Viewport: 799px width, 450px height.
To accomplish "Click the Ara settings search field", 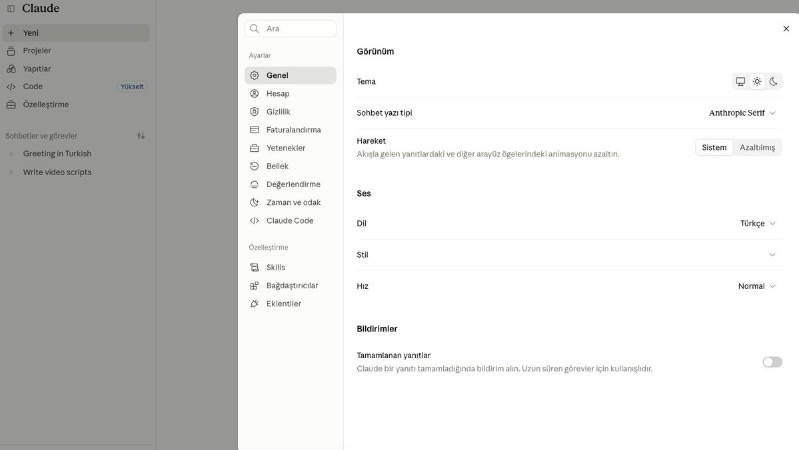I will coord(291,29).
